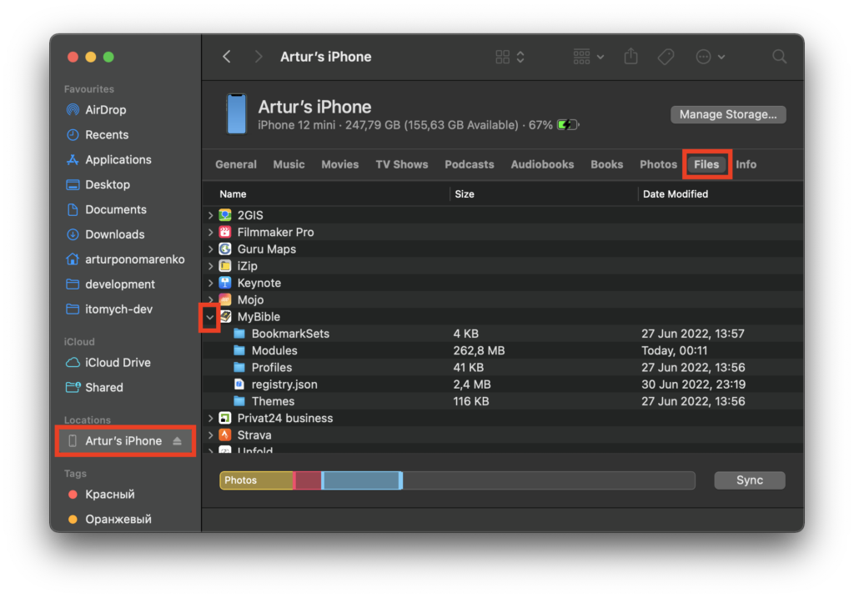Open iCloud Drive in the sidebar

pyautogui.click(x=118, y=363)
